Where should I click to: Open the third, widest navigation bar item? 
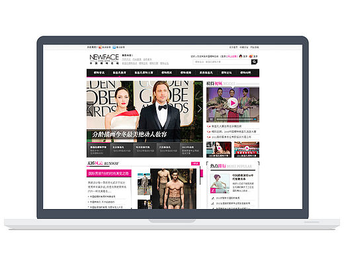pyautogui.click(x=144, y=73)
